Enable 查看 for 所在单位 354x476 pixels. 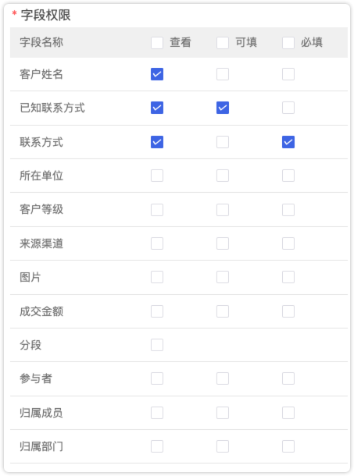point(157,176)
